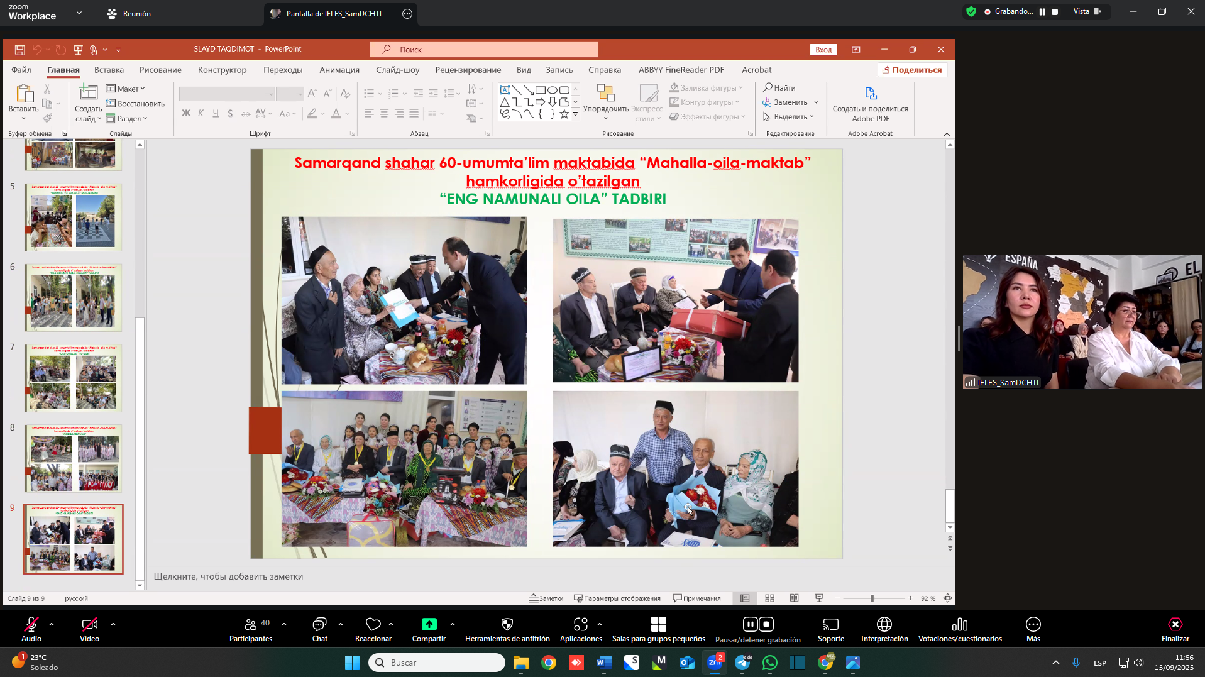This screenshot has height=677, width=1205.
Task: Open the font name combo box
Action: (x=227, y=94)
